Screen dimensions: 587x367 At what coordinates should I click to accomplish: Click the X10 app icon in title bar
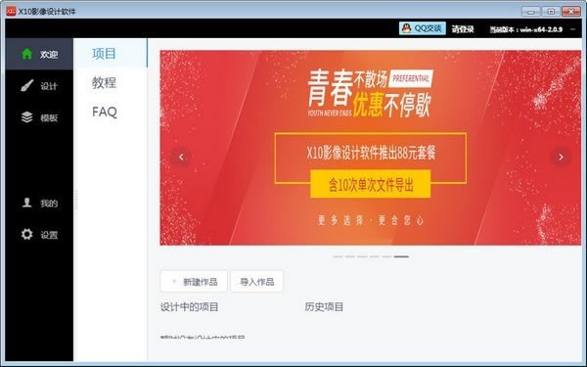pos(11,11)
